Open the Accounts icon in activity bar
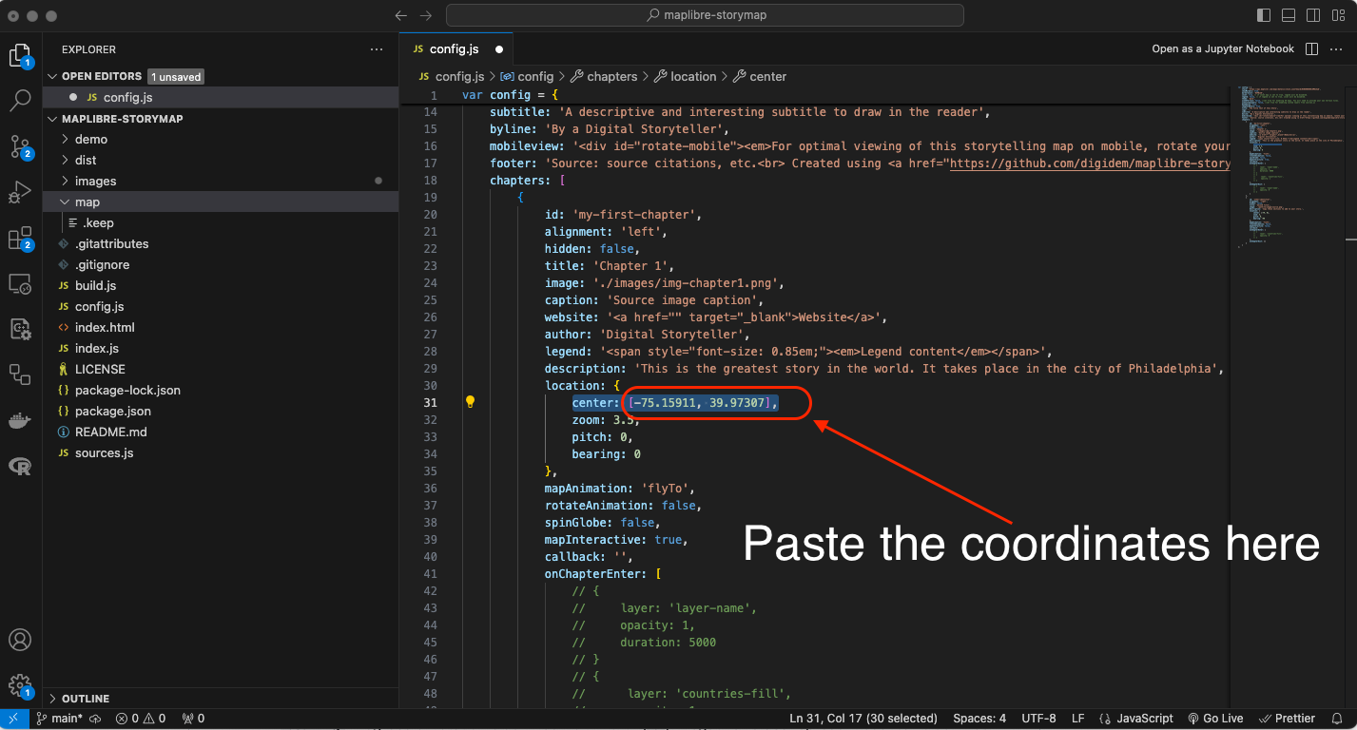 tap(20, 640)
